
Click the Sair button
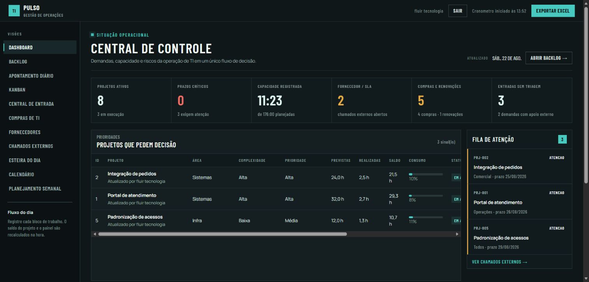point(458,11)
